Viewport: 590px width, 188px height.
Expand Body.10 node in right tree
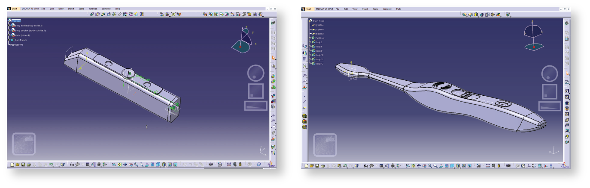[310, 55]
